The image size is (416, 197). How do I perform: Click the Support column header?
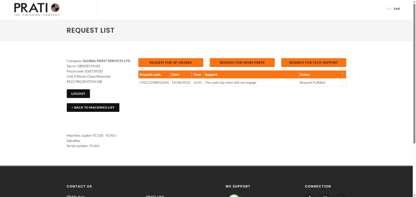(211, 74)
